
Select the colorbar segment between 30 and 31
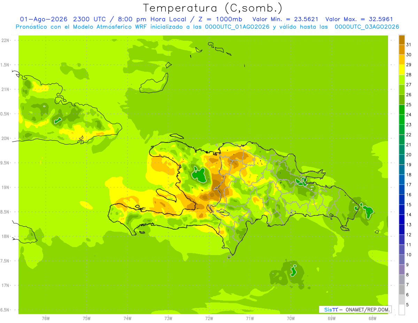[x=402, y=50]
